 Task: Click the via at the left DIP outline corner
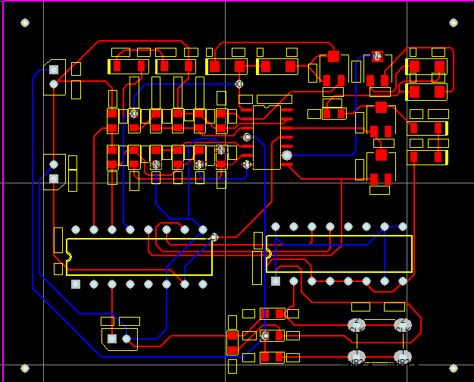coord(214,237)
